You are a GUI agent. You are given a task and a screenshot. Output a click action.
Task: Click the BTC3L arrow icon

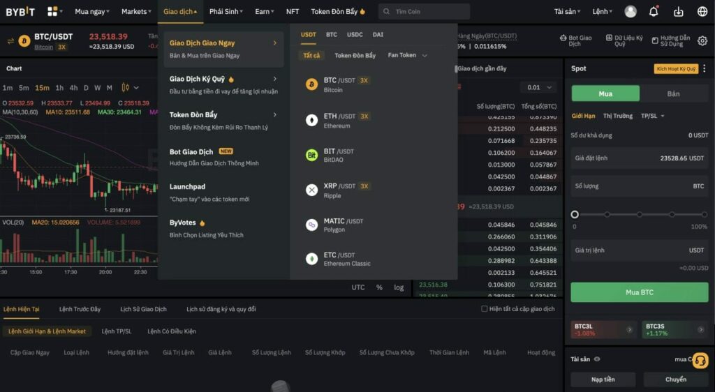point(629,330)
